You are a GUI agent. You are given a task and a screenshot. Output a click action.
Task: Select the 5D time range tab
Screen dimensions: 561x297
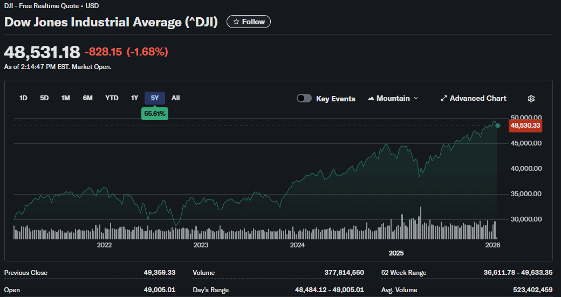point(44,98)
